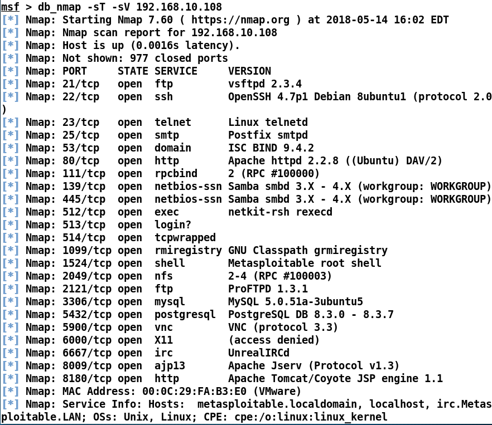Select the Metasploitable root shell text
This screenshot has height=425, width=492.
(x=305, y=263)
